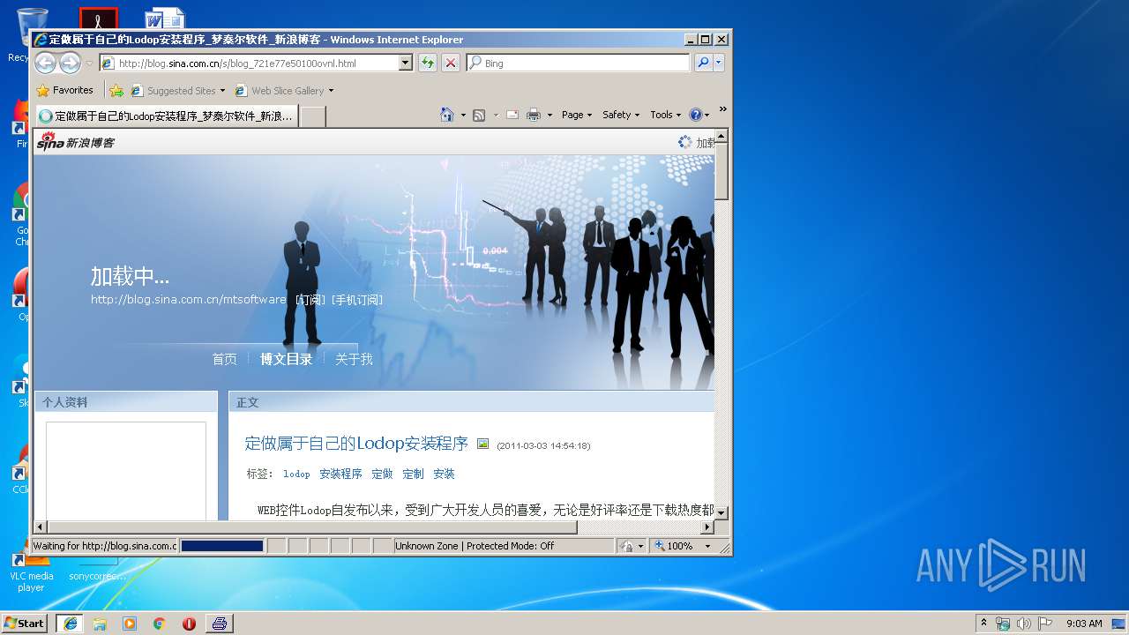
Task: Open Home page icon in command bar
Action: pyautogui.click(x=447, y=115)
